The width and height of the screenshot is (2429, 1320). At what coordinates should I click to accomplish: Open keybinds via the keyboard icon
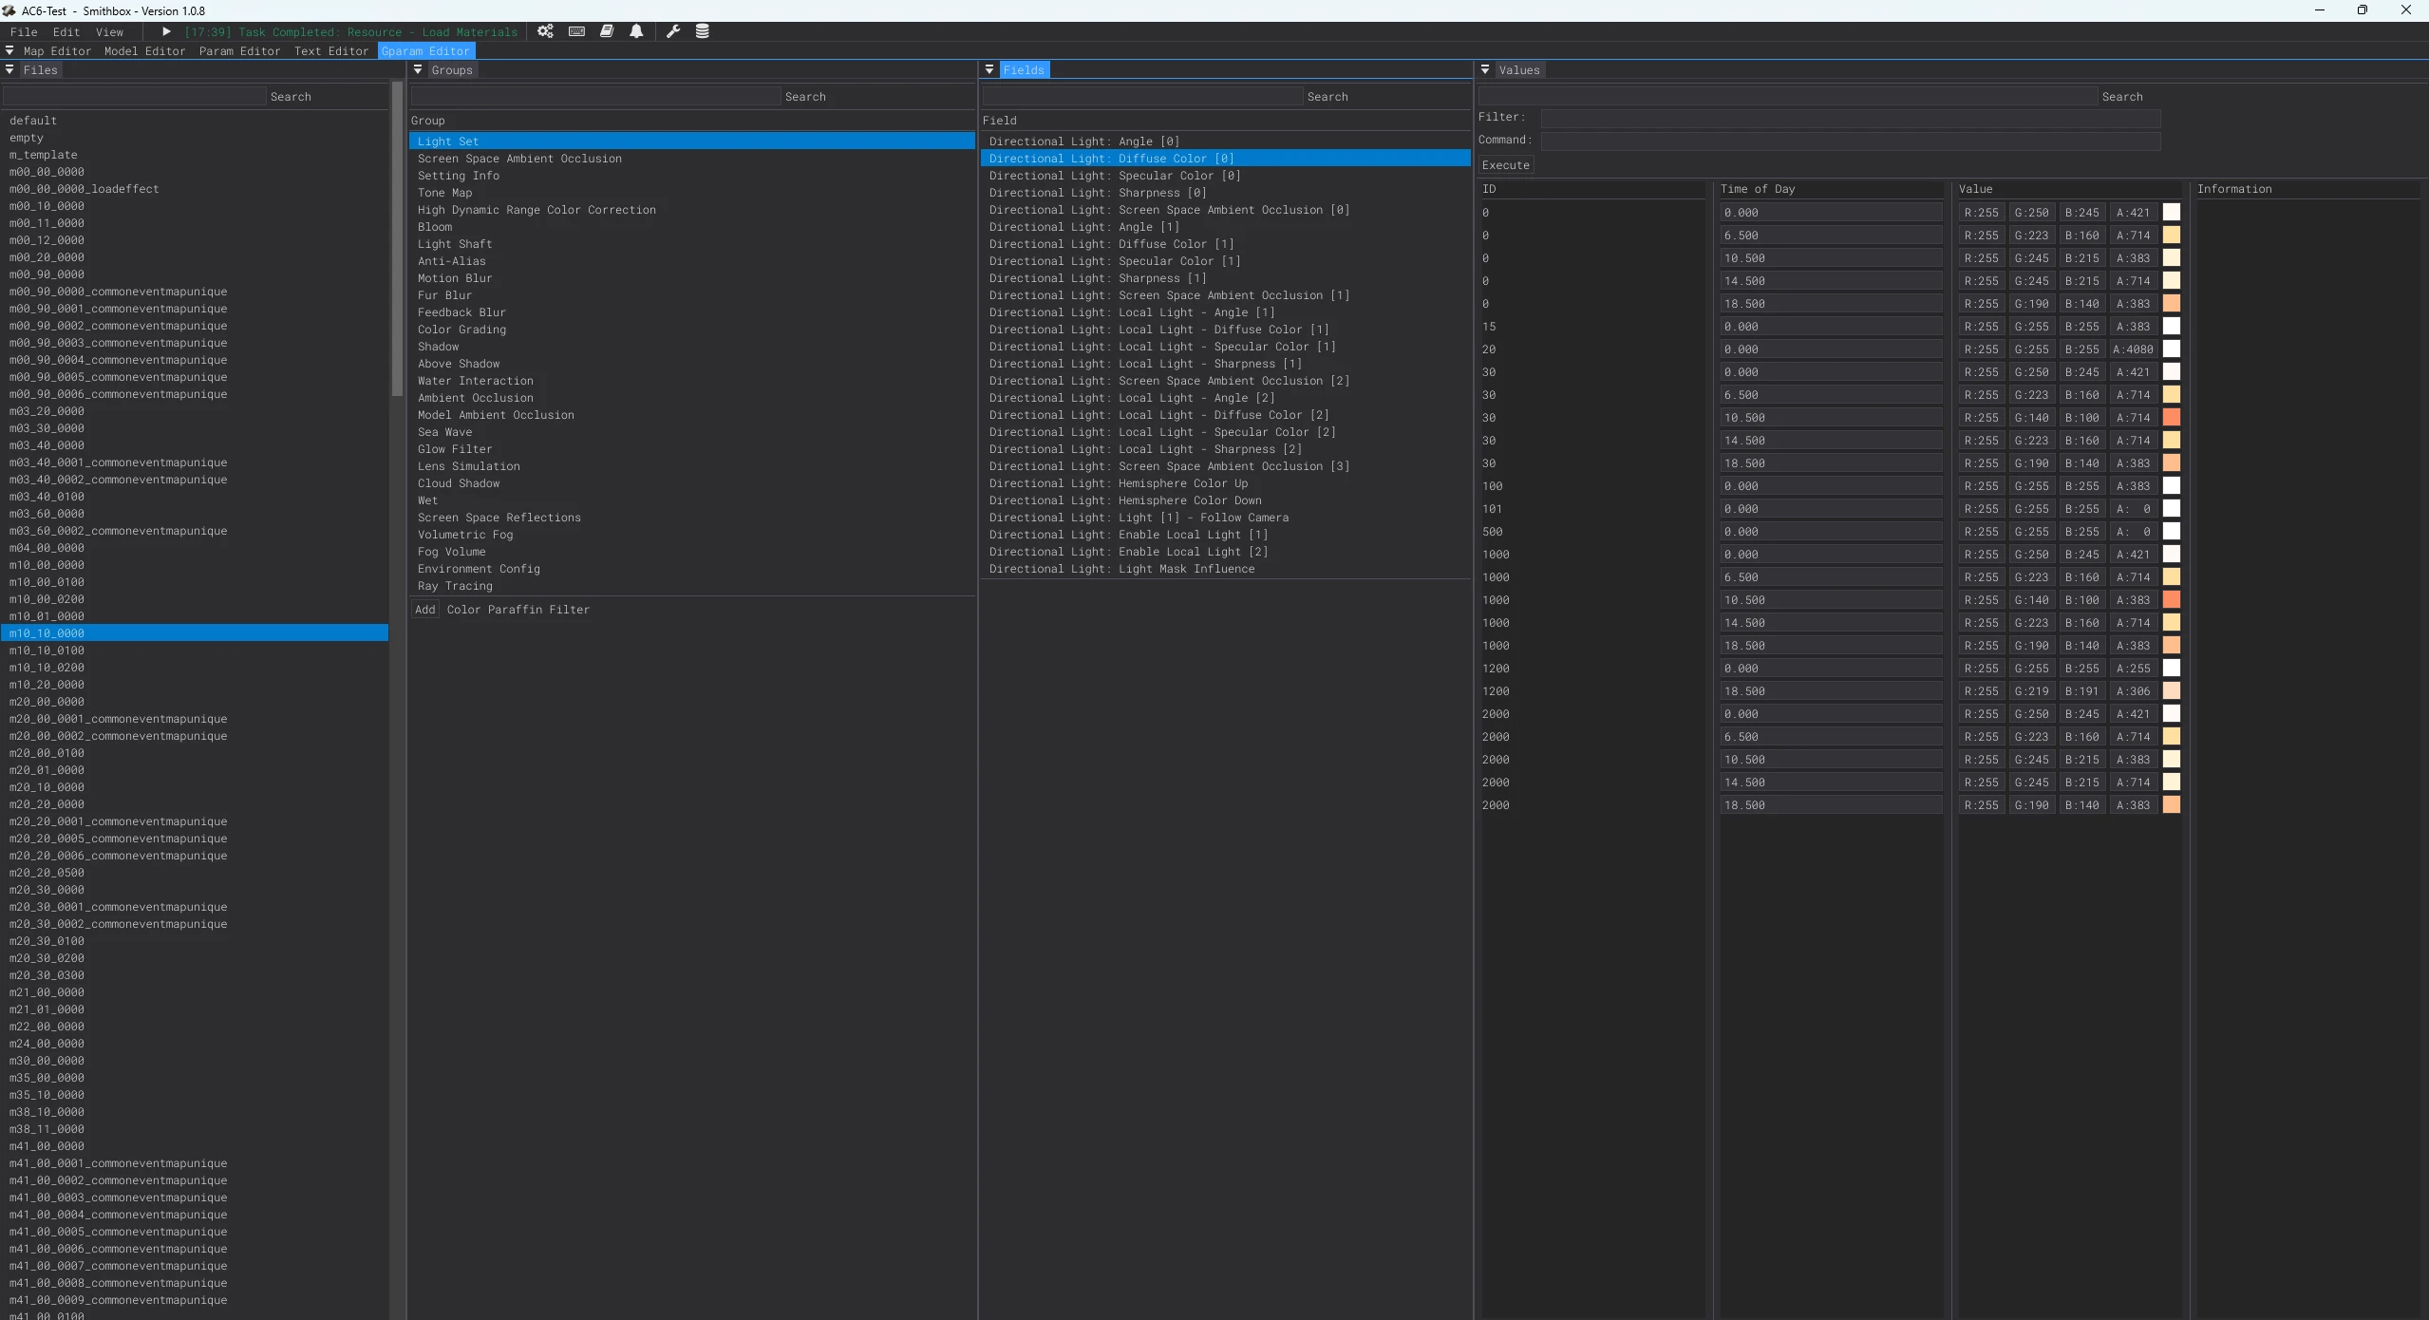tap(576, 31)
